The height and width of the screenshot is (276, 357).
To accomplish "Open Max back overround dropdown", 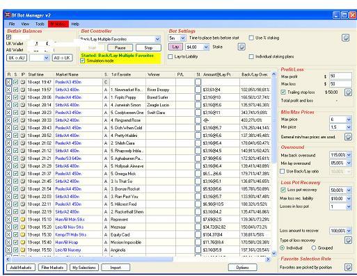I will pos(349,155).
